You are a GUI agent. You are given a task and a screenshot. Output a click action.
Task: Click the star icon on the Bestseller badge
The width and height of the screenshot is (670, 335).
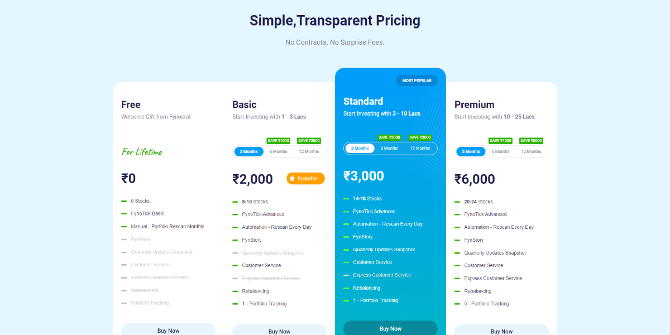[291, 178]
